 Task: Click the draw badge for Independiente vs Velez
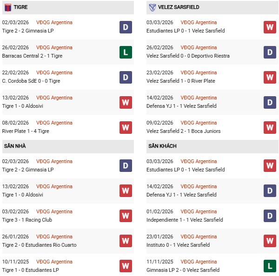tap(270, 216)
